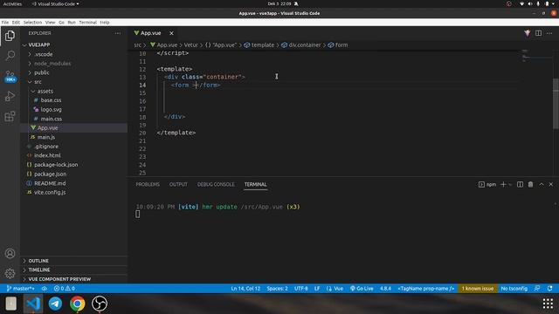This screenshot has width=559, height=314.
Task: Click div.container breadcrumb item
Action: [x=301, y=44]
